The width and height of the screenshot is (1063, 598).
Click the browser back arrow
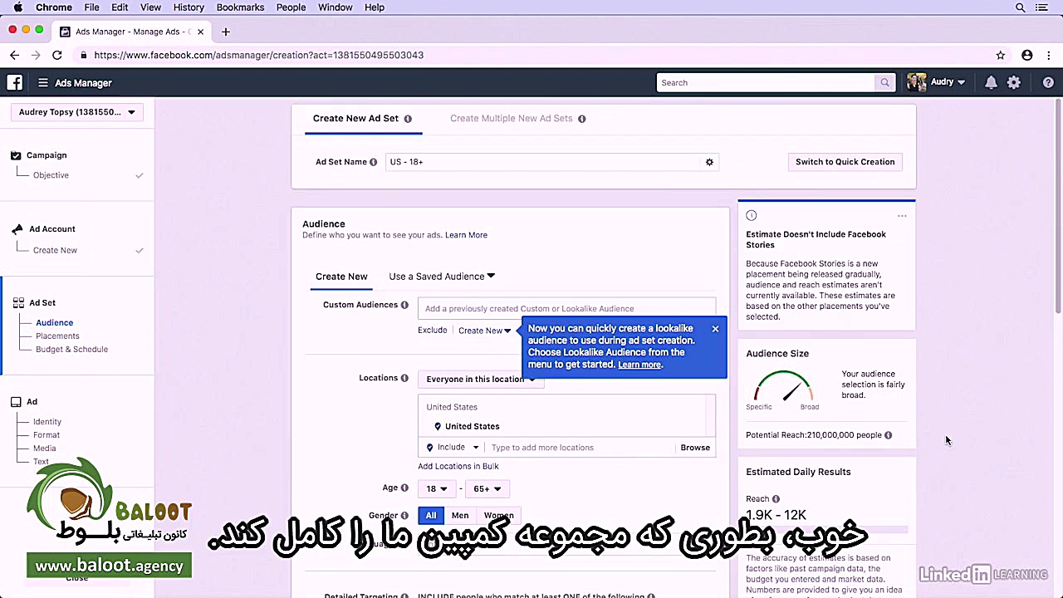(x=14, y=55)
